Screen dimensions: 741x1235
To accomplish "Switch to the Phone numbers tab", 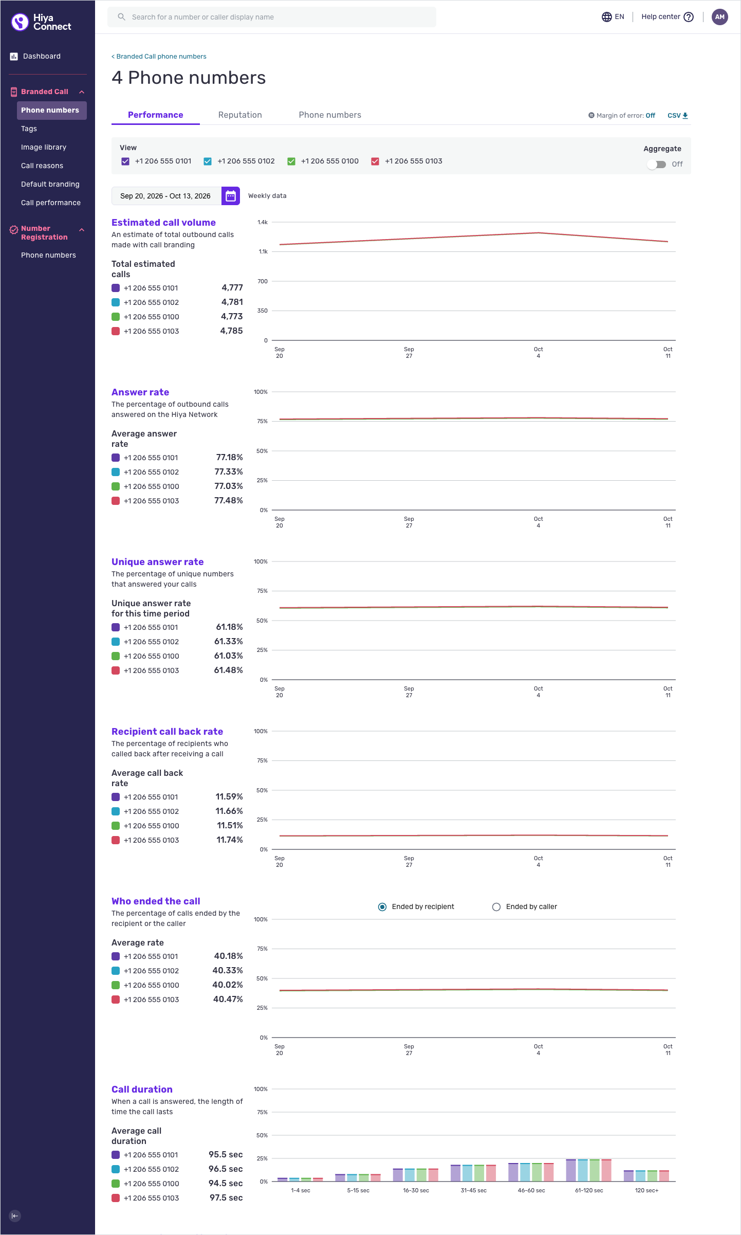I will [330, 115].
